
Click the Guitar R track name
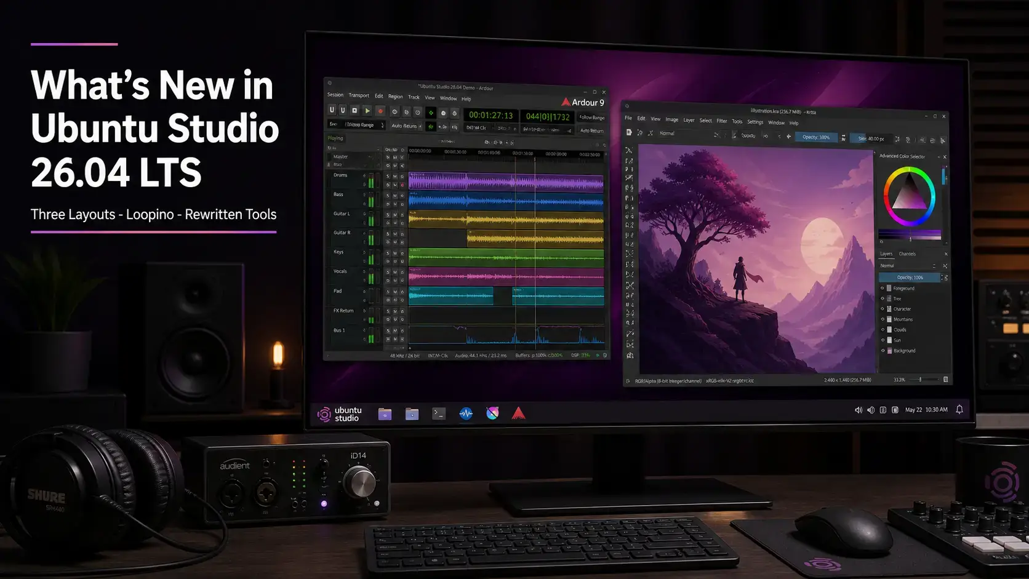coord(342,233)
